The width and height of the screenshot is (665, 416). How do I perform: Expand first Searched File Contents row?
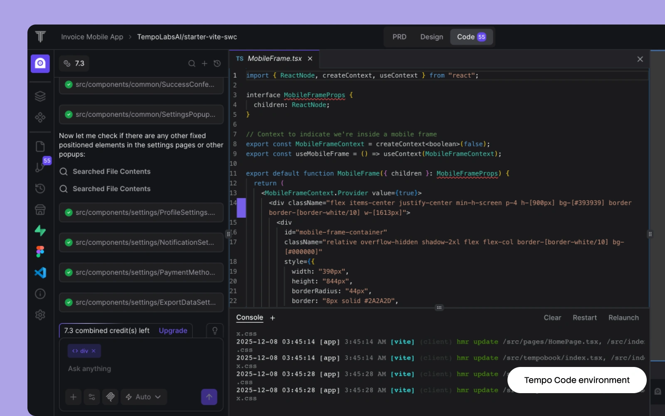[x=105, y=172]
